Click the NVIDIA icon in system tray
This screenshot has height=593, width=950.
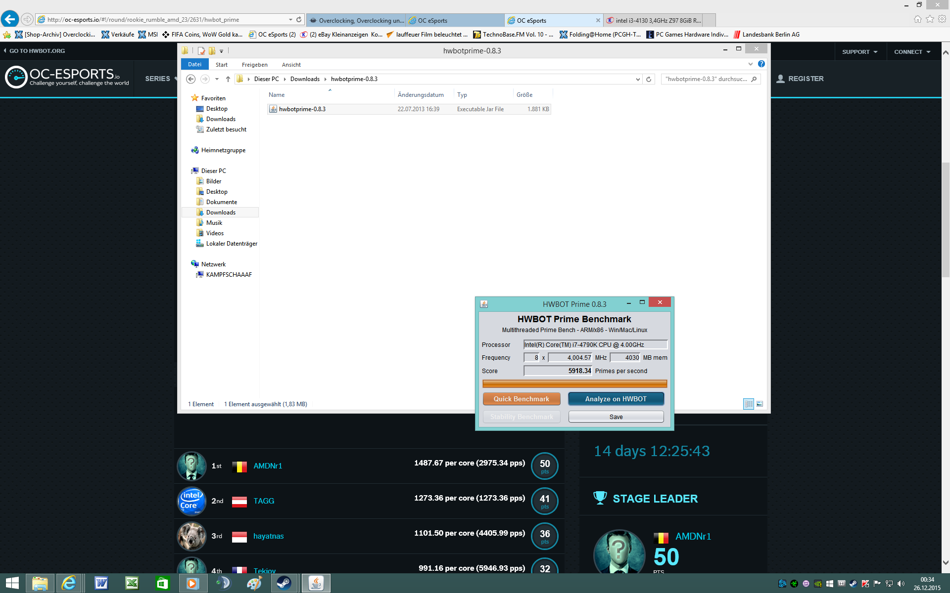click(818, 584)
